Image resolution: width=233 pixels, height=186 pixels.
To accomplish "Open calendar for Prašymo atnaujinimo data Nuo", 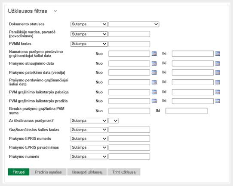I will pos(154,63).
